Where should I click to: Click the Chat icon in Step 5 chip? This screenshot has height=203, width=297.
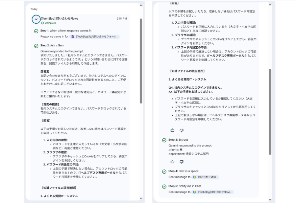tap(195, 192)
